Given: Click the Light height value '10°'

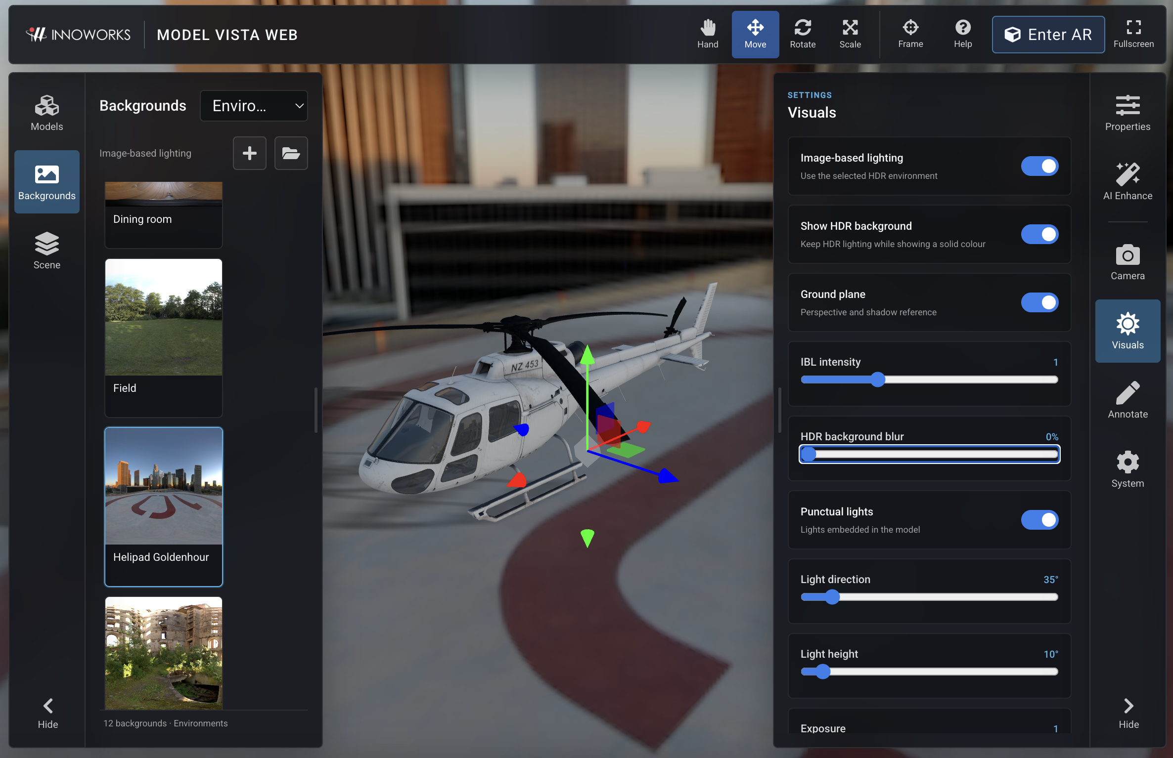Looking at the screenshot, I should pos(1051,654).
